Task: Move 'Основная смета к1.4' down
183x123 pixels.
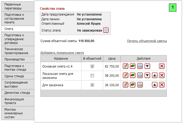Action: pyautogui.click(x=147, y=66)
